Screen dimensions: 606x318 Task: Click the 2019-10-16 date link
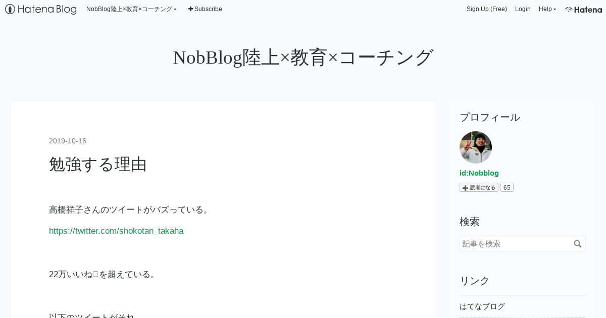(68, 141)
